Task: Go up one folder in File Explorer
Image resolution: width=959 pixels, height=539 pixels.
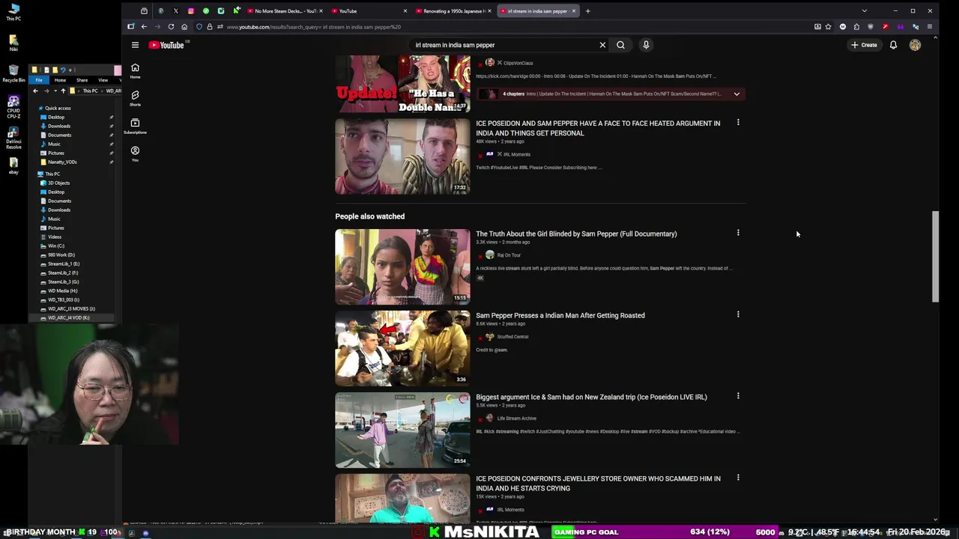Action: tap(63, 91)
